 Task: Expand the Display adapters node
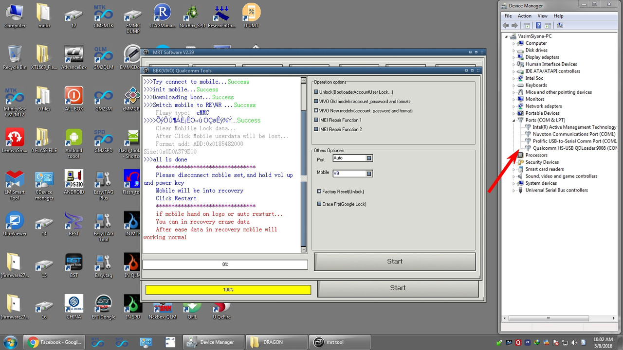click(x=513, y=57)
